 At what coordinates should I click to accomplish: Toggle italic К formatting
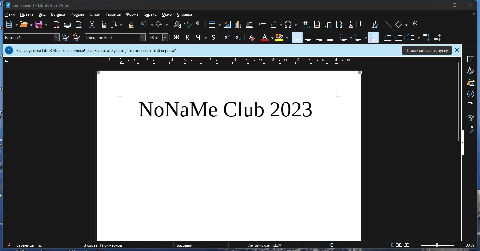coord(187,37)
